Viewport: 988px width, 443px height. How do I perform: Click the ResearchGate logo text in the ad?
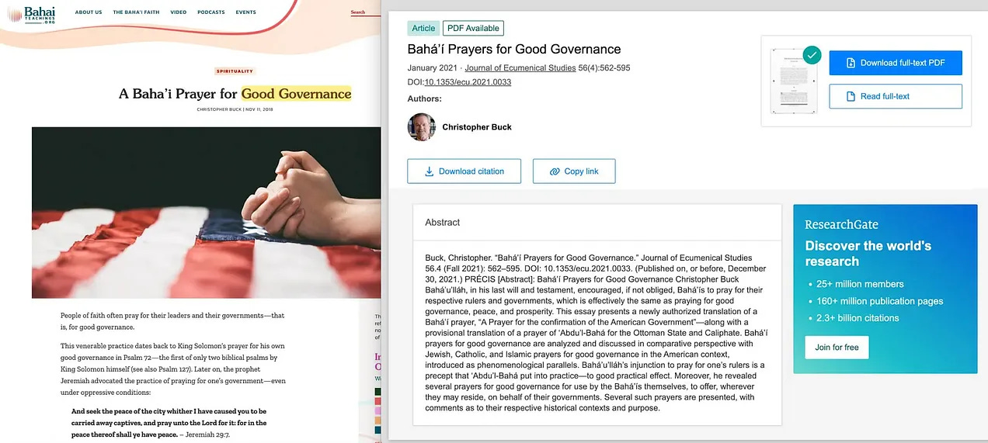841,225
